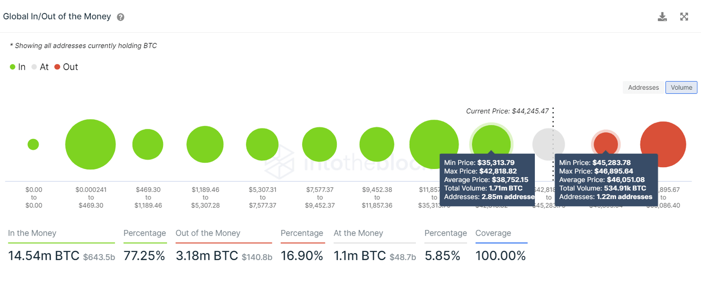Download the chart data

coord(662,16)
